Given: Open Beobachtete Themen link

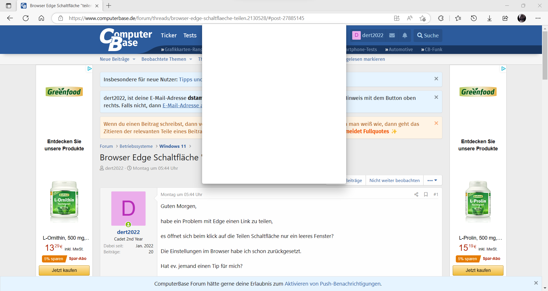Looking at the screenshot, I should point(164,59).
